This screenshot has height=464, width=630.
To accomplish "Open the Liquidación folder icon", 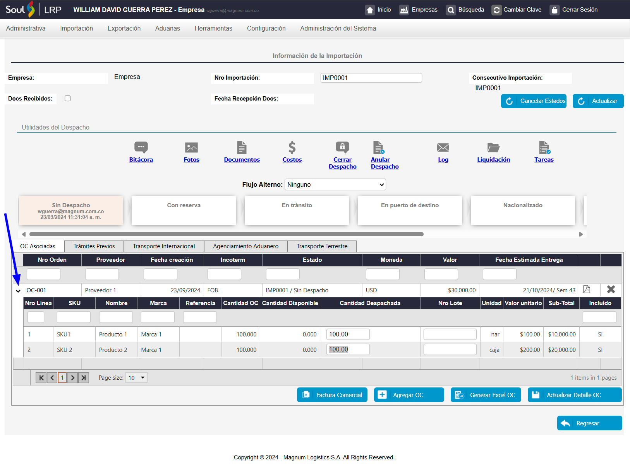I will coord(493,147).
